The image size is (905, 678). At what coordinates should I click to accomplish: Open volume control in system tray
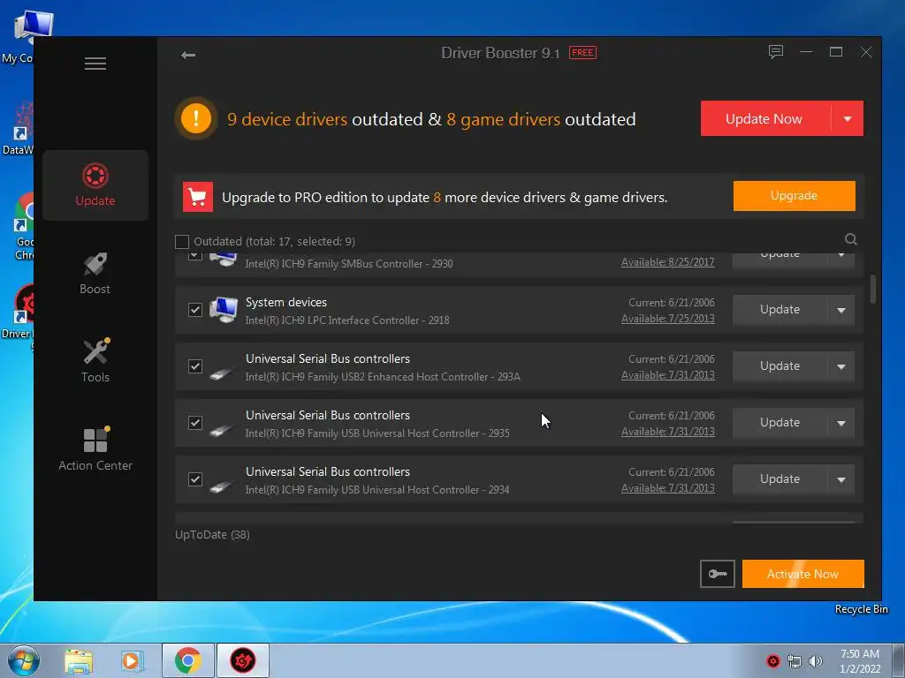coord(816,661)
